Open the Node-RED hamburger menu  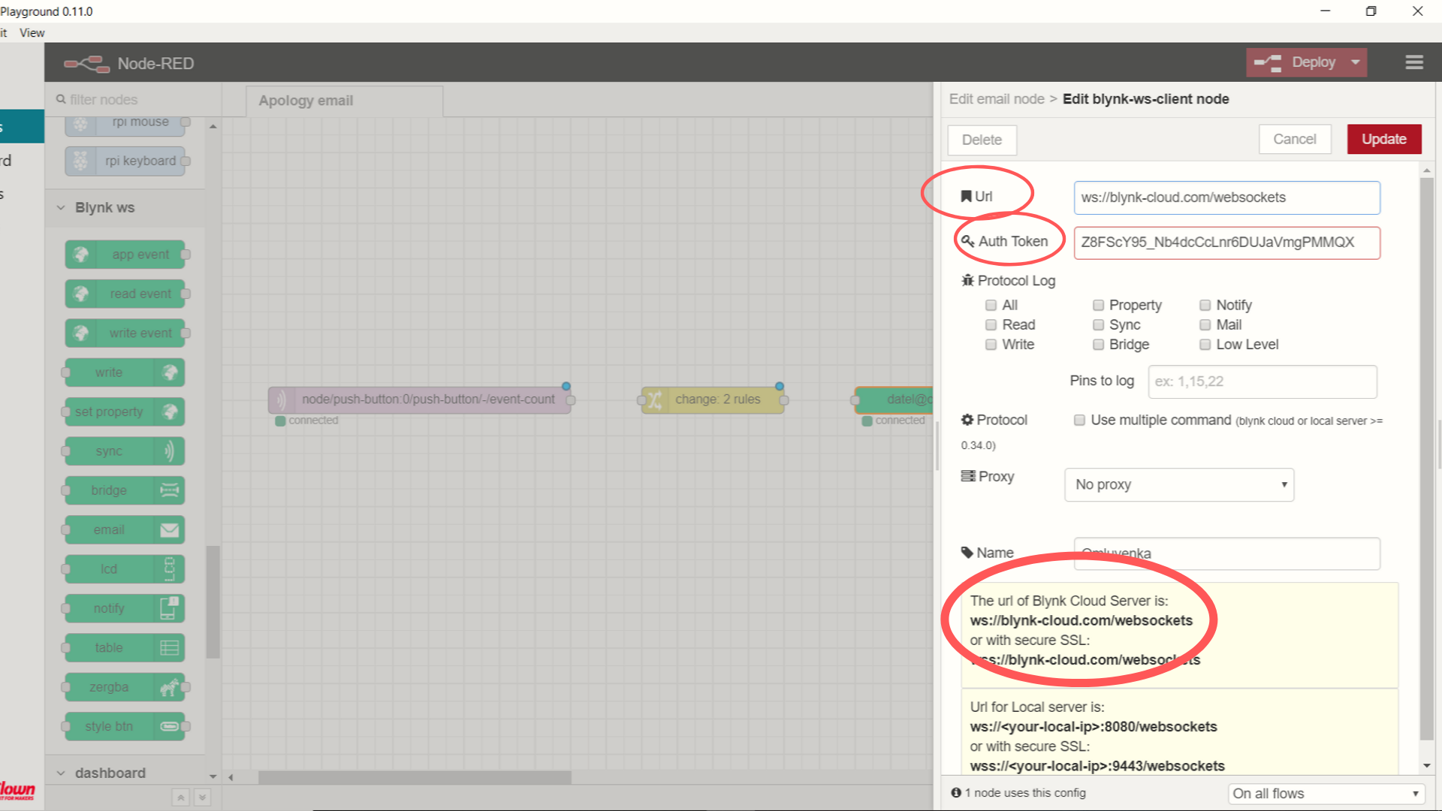point(1414,62)
